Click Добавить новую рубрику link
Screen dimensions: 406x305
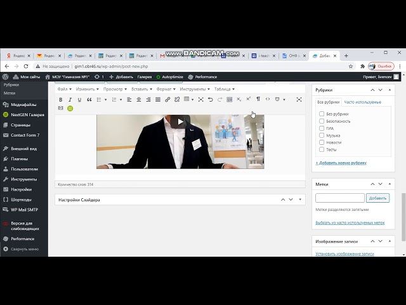coord(341,163)
